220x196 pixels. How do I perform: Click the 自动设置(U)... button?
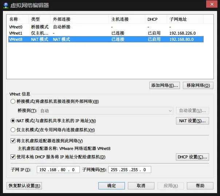click(192, 111)
